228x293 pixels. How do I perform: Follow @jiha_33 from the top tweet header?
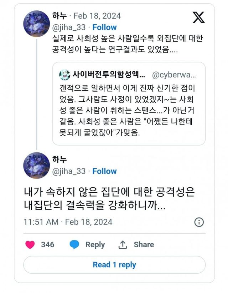point(104,27)
